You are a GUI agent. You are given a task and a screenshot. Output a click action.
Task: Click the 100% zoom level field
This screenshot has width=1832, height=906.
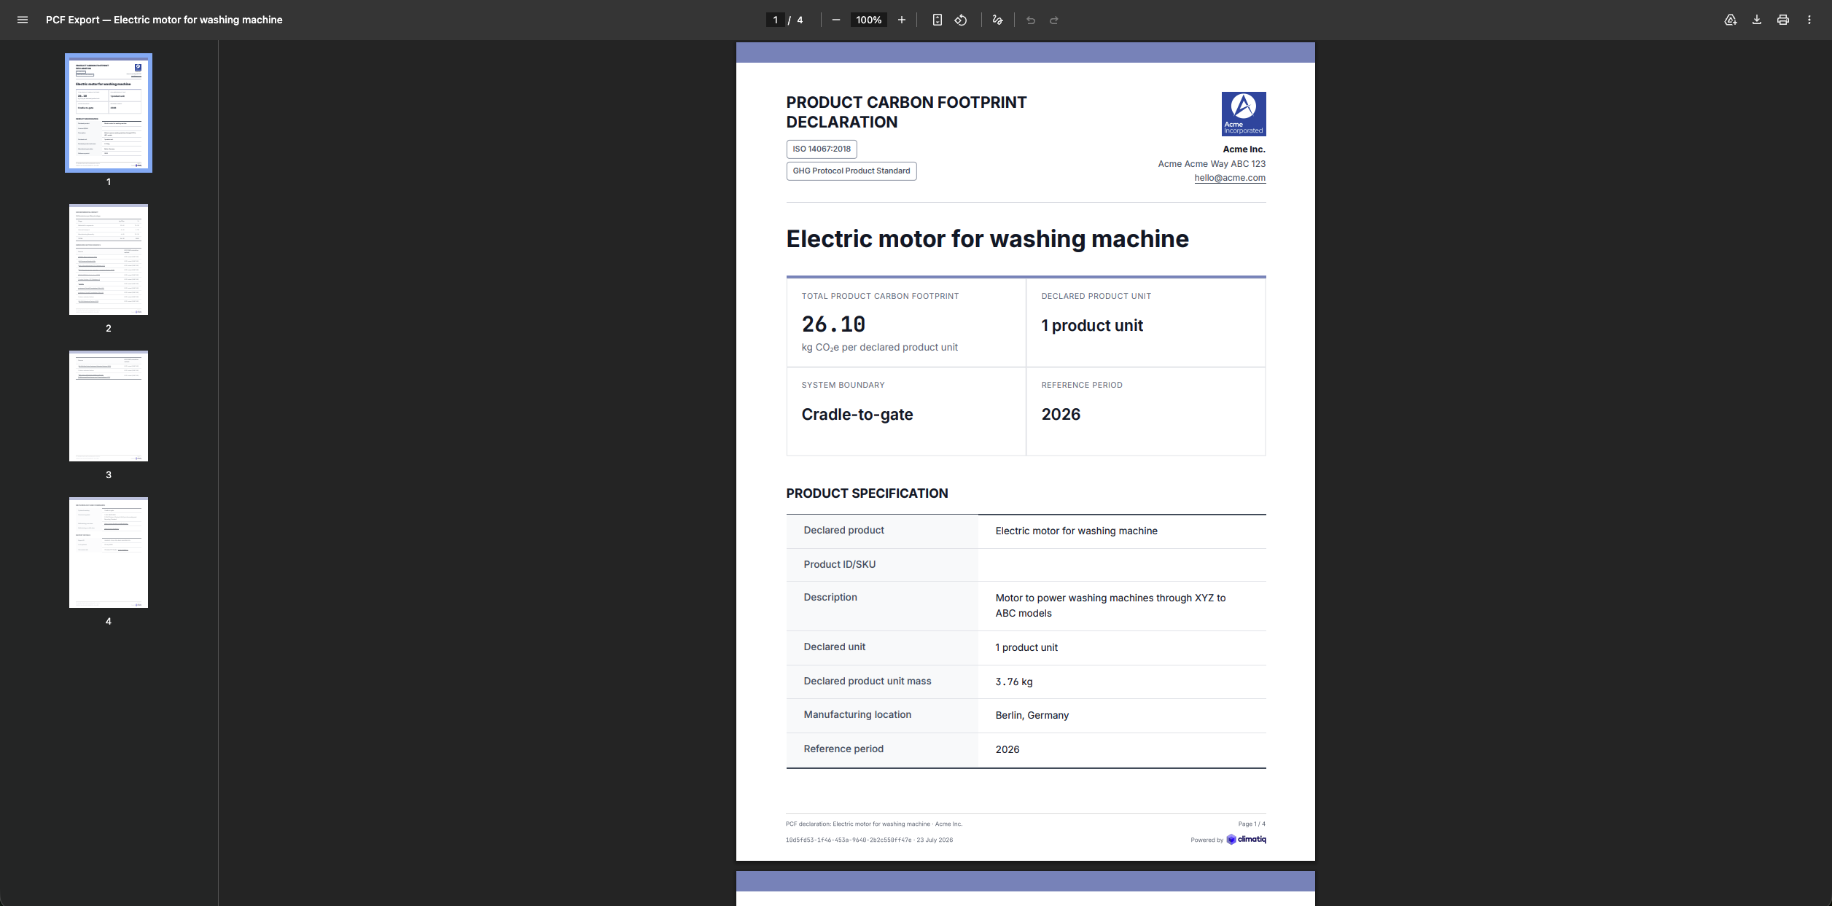click(869, 20)
